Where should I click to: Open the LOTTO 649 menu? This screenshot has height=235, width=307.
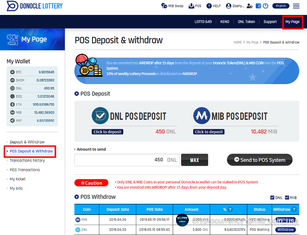(203, 22)
